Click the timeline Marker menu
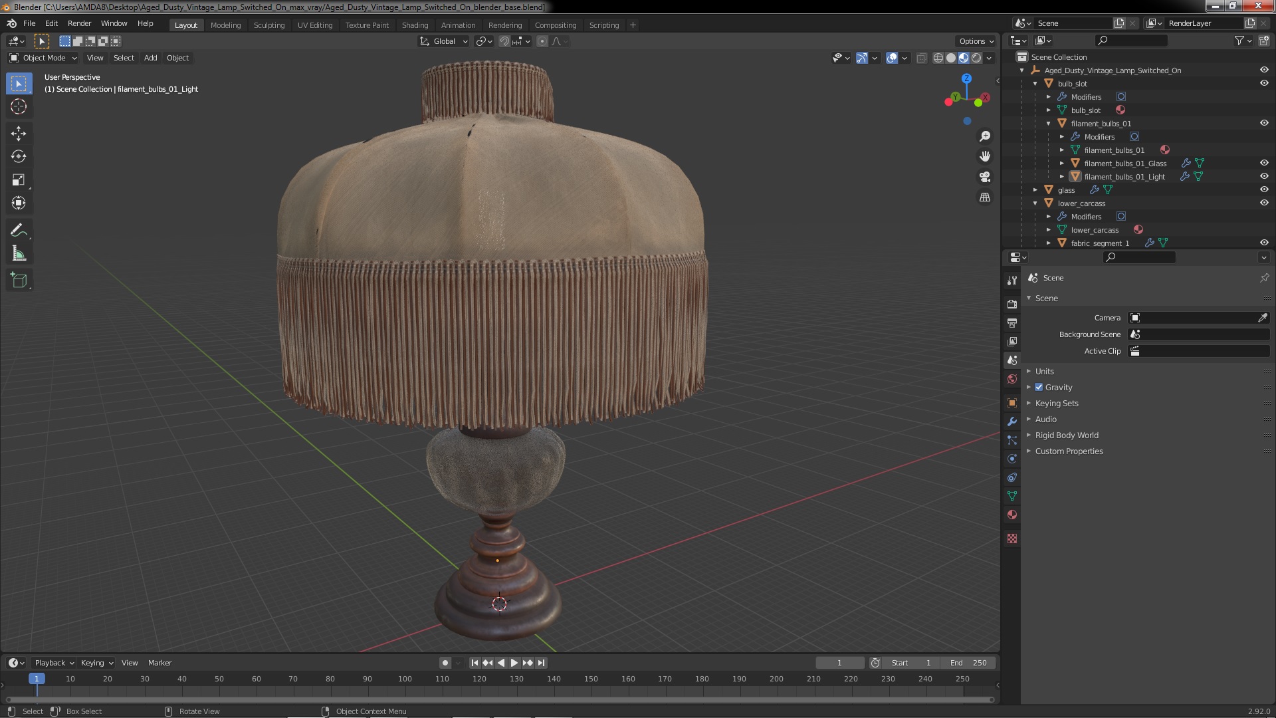1276x718 pixels. click(x=159, y=663)
